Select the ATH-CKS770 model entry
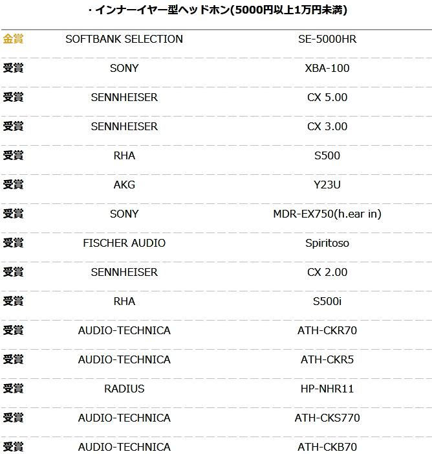The image size is (432, 454). (x=327, y=418)
